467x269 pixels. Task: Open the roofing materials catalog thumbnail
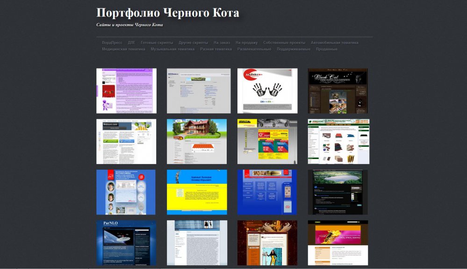click(x=338, y=142)
